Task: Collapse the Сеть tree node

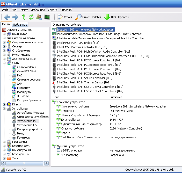Action: 4,63
